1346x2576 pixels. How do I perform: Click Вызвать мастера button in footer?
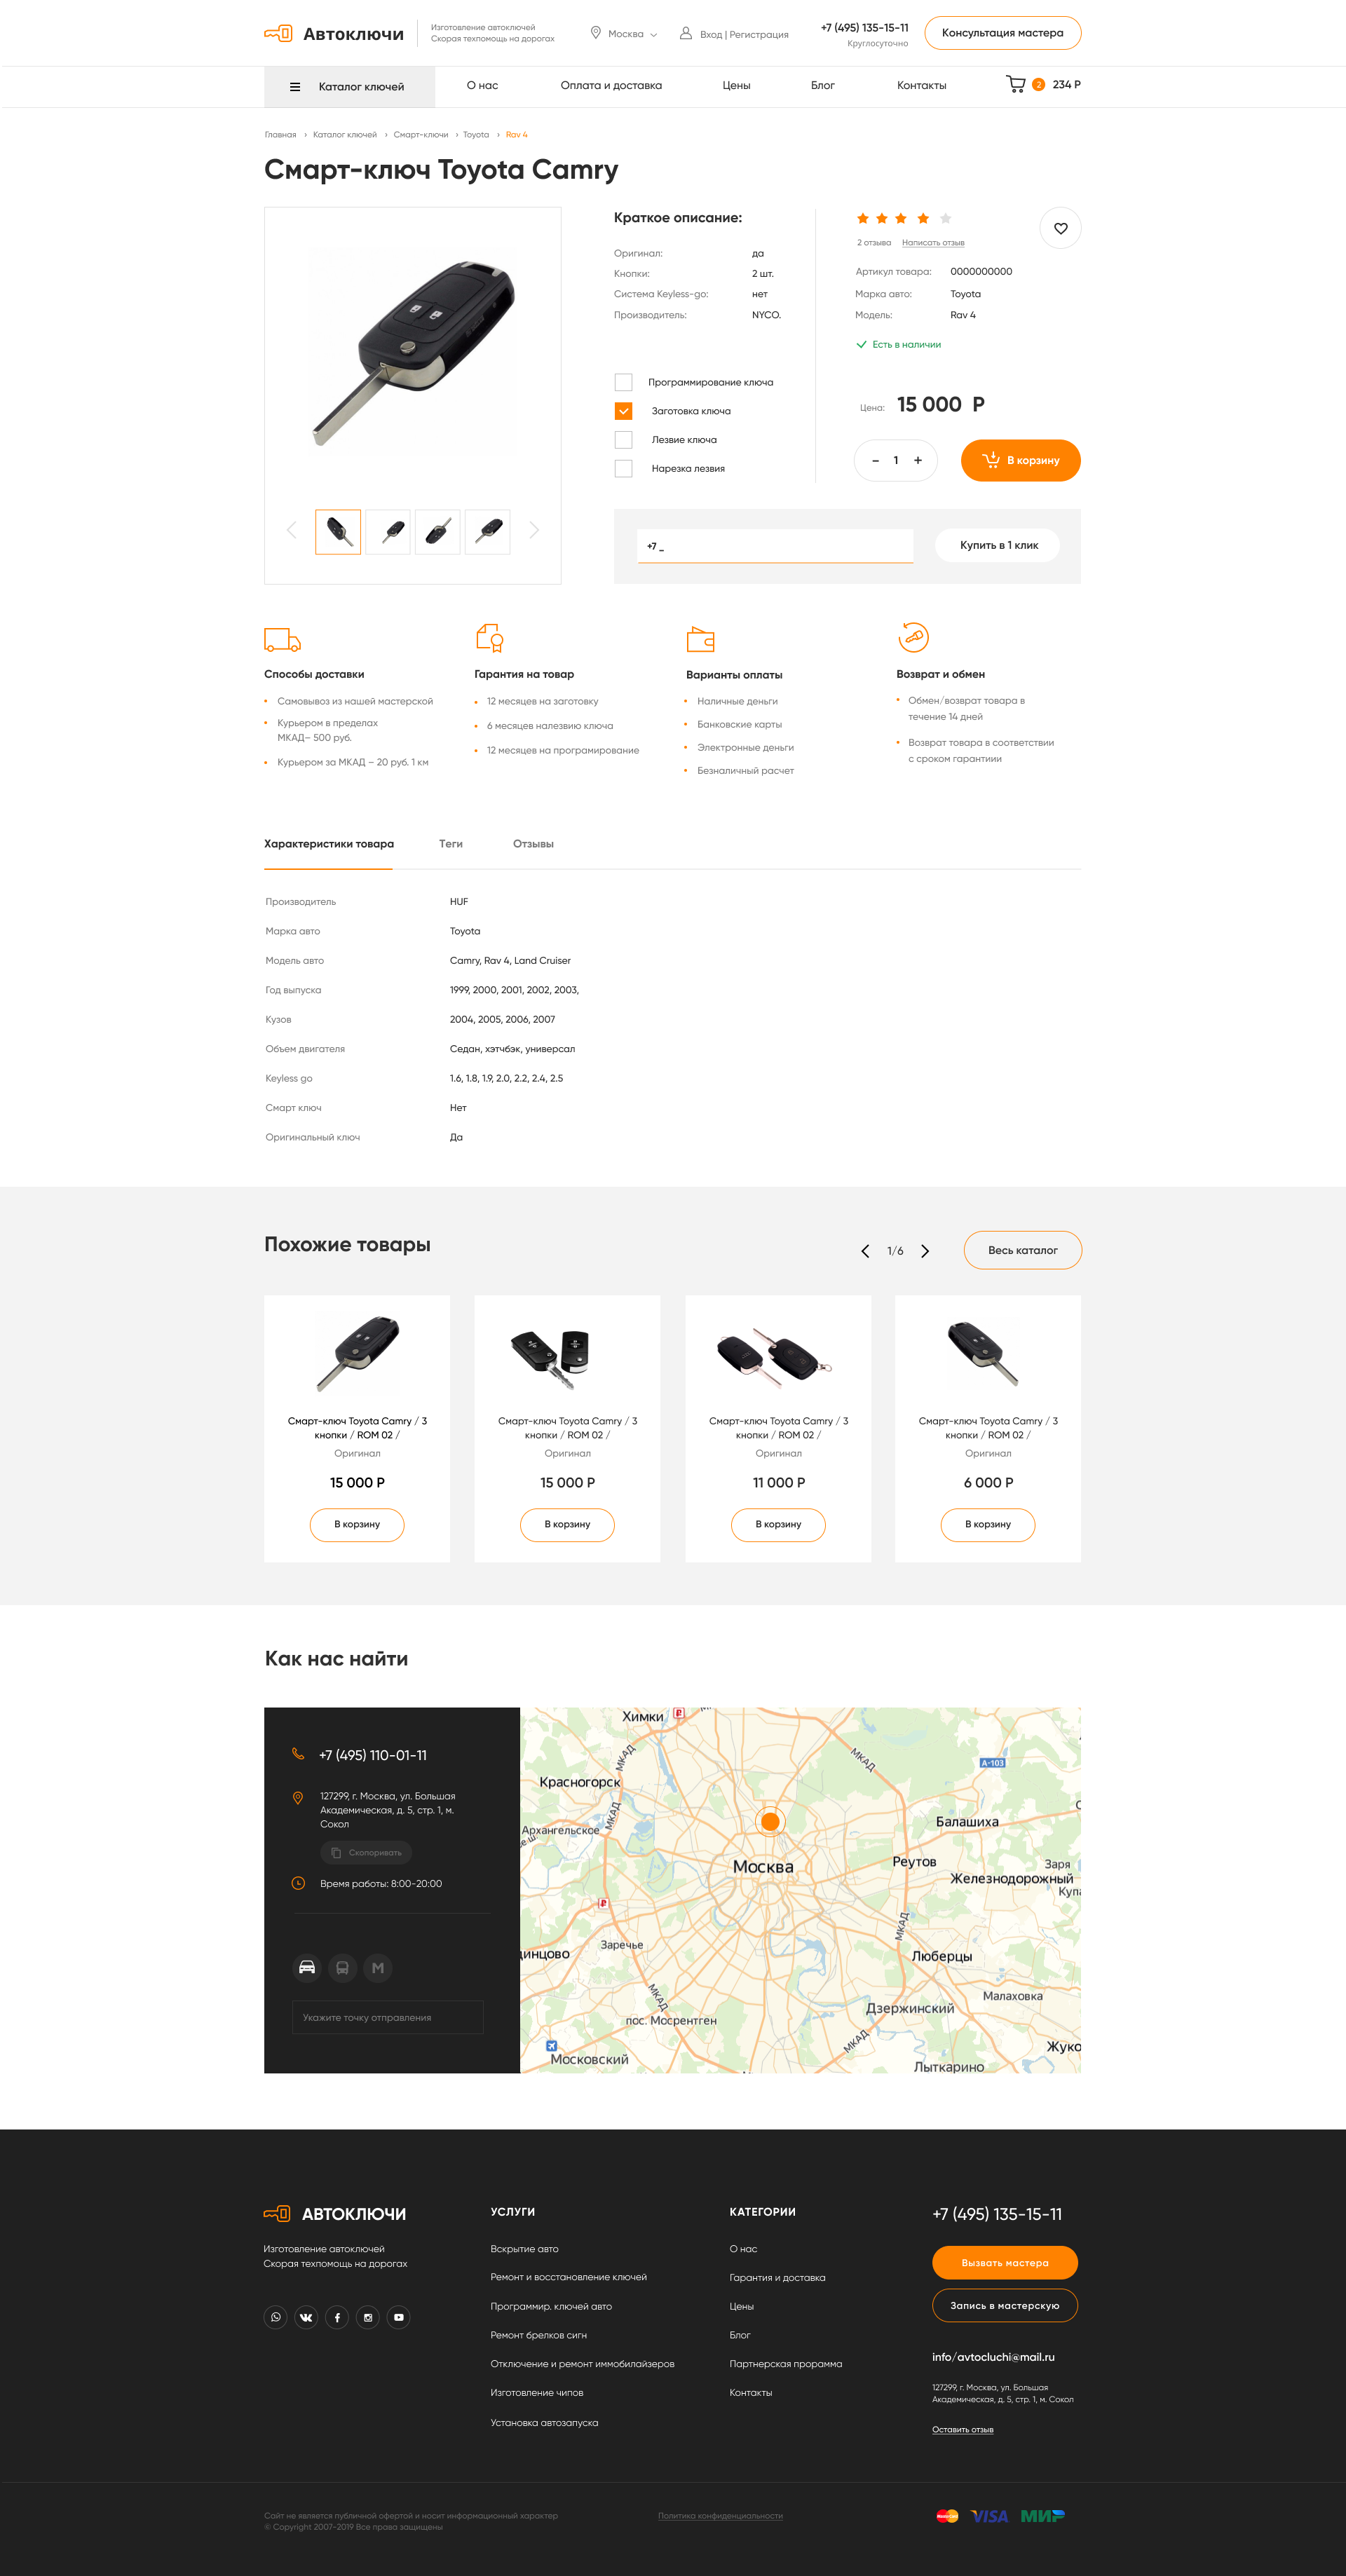(x=1005, y=2263)
